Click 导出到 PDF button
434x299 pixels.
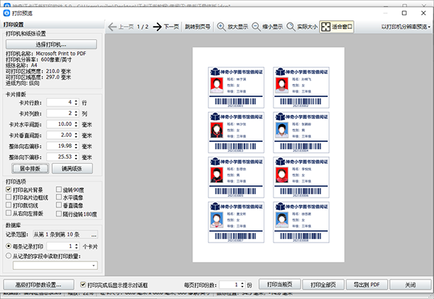(x=367, y=285)
